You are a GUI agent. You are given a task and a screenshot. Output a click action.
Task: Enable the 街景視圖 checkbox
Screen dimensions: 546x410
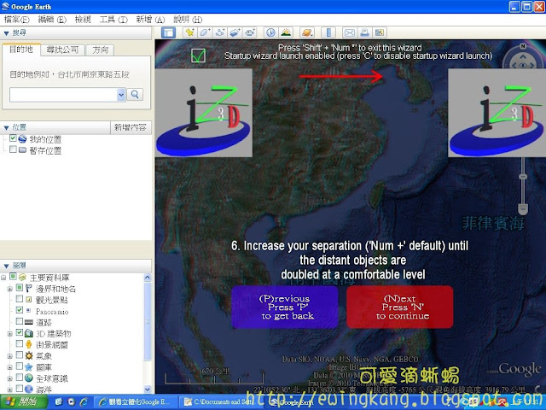point(20,343)
